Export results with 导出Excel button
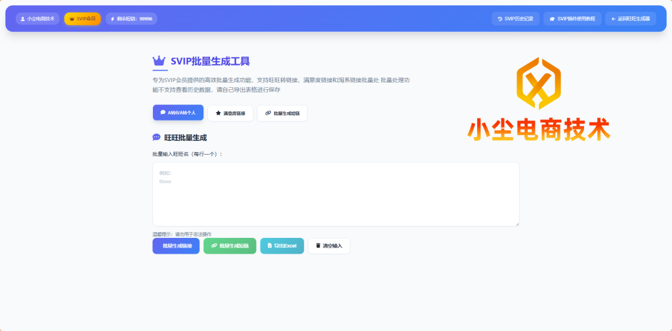This screenshot has width=672, height=331. click(x=282, y=246)
